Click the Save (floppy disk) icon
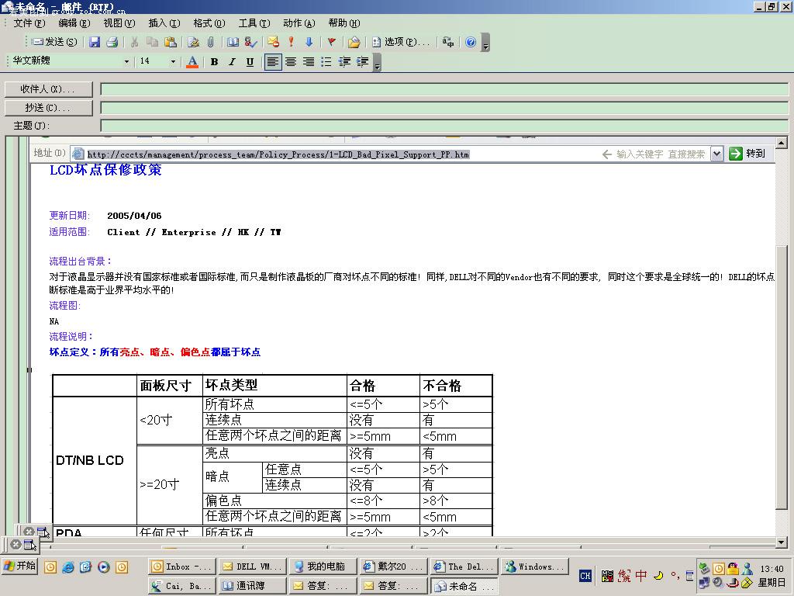 click(95, 42)
